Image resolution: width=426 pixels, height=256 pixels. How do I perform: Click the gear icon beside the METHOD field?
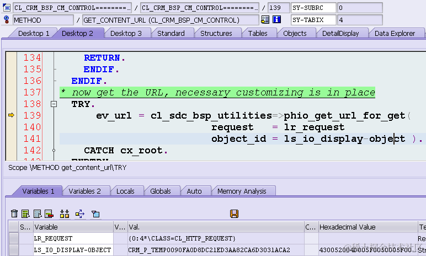click(6, 19)
